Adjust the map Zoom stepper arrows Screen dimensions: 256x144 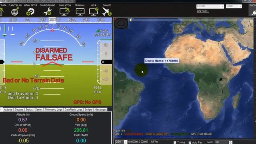[230, 142]
